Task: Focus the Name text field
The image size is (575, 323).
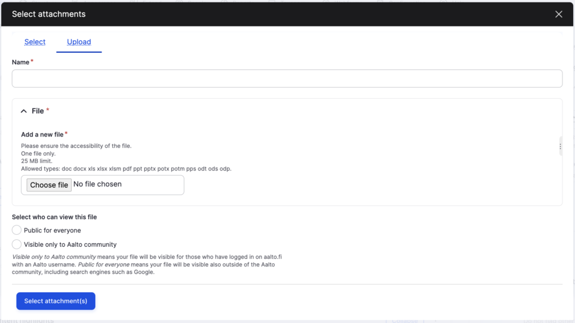Action: pyautogui.click(x=287, y=79)
